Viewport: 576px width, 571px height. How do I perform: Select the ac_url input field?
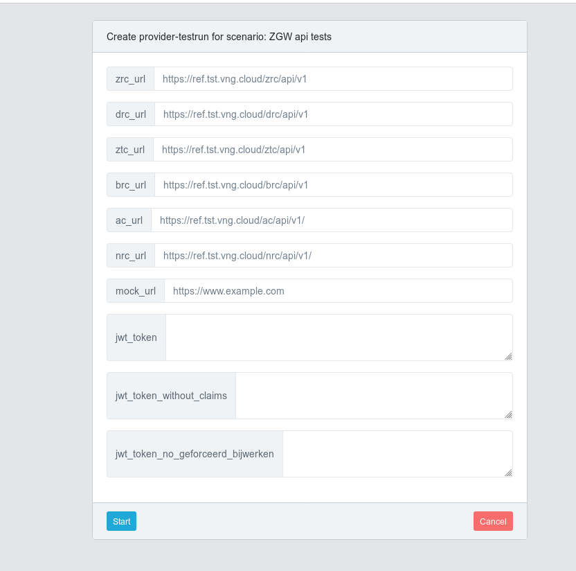point(332,220)
